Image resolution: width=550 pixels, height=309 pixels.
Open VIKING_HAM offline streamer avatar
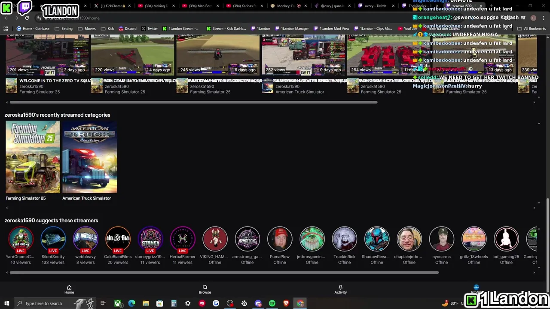coord(215,239)
